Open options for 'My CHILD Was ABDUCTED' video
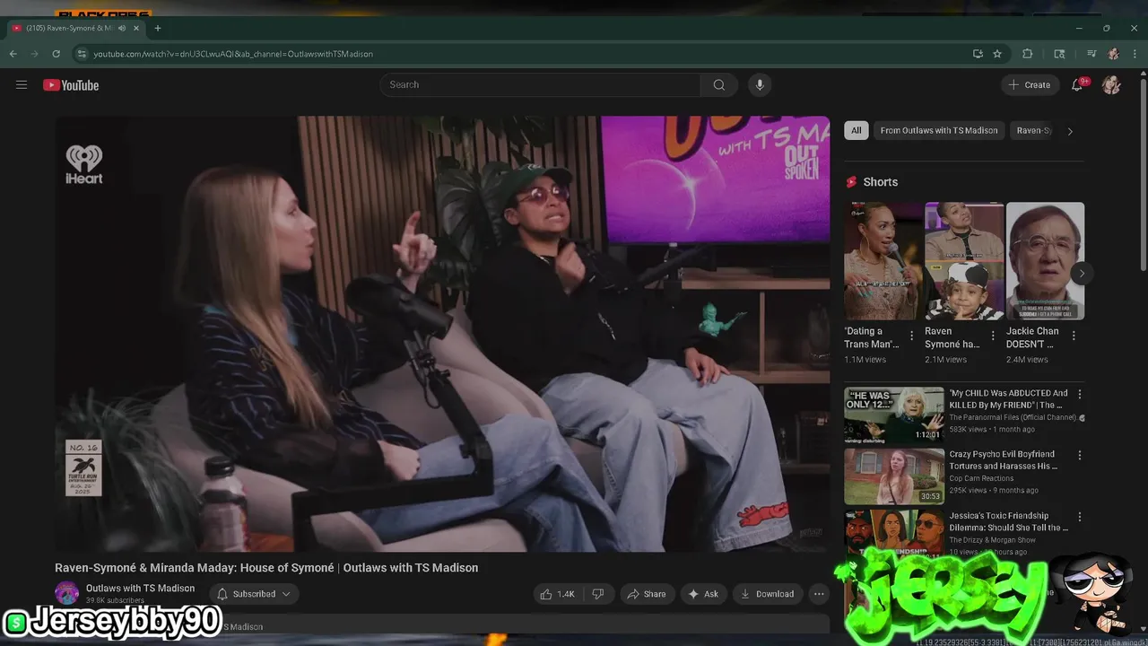Screen dimensions: 1148x646 pos(1080,394)
